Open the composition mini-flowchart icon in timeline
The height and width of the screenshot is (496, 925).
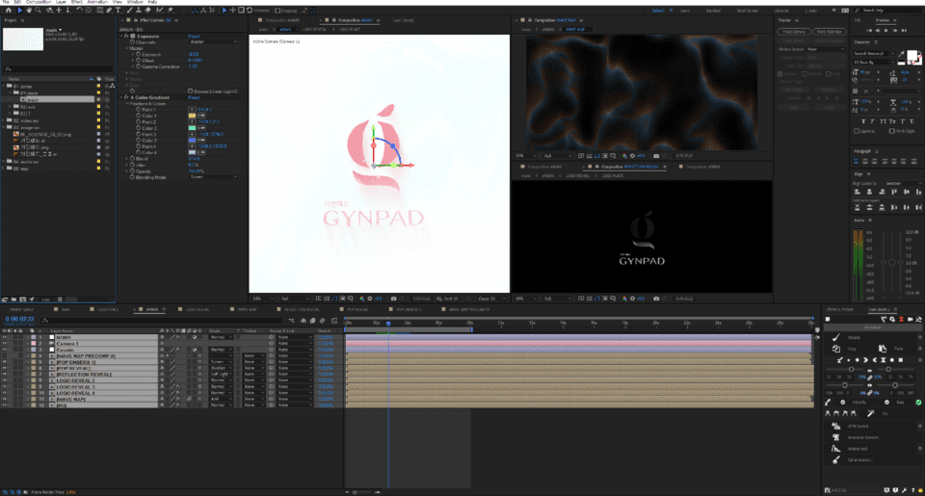[291, 321]
